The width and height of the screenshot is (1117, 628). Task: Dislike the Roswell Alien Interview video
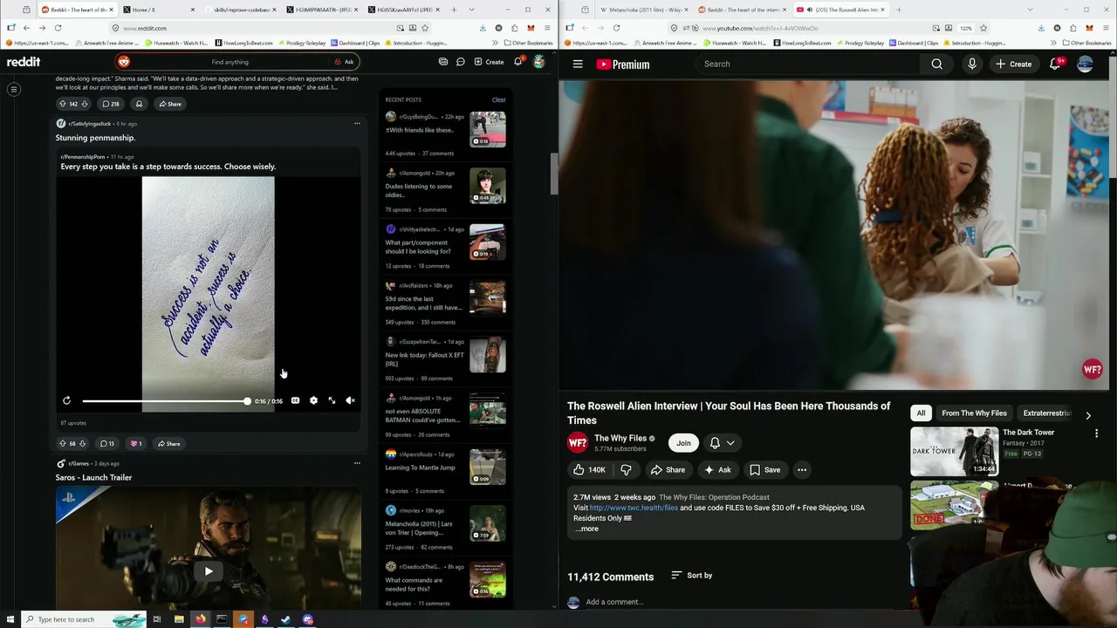pyautogui.click(x=626, y=470)
